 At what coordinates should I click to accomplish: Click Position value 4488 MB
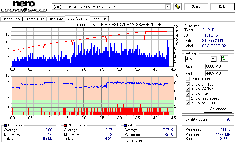point(223,135)
